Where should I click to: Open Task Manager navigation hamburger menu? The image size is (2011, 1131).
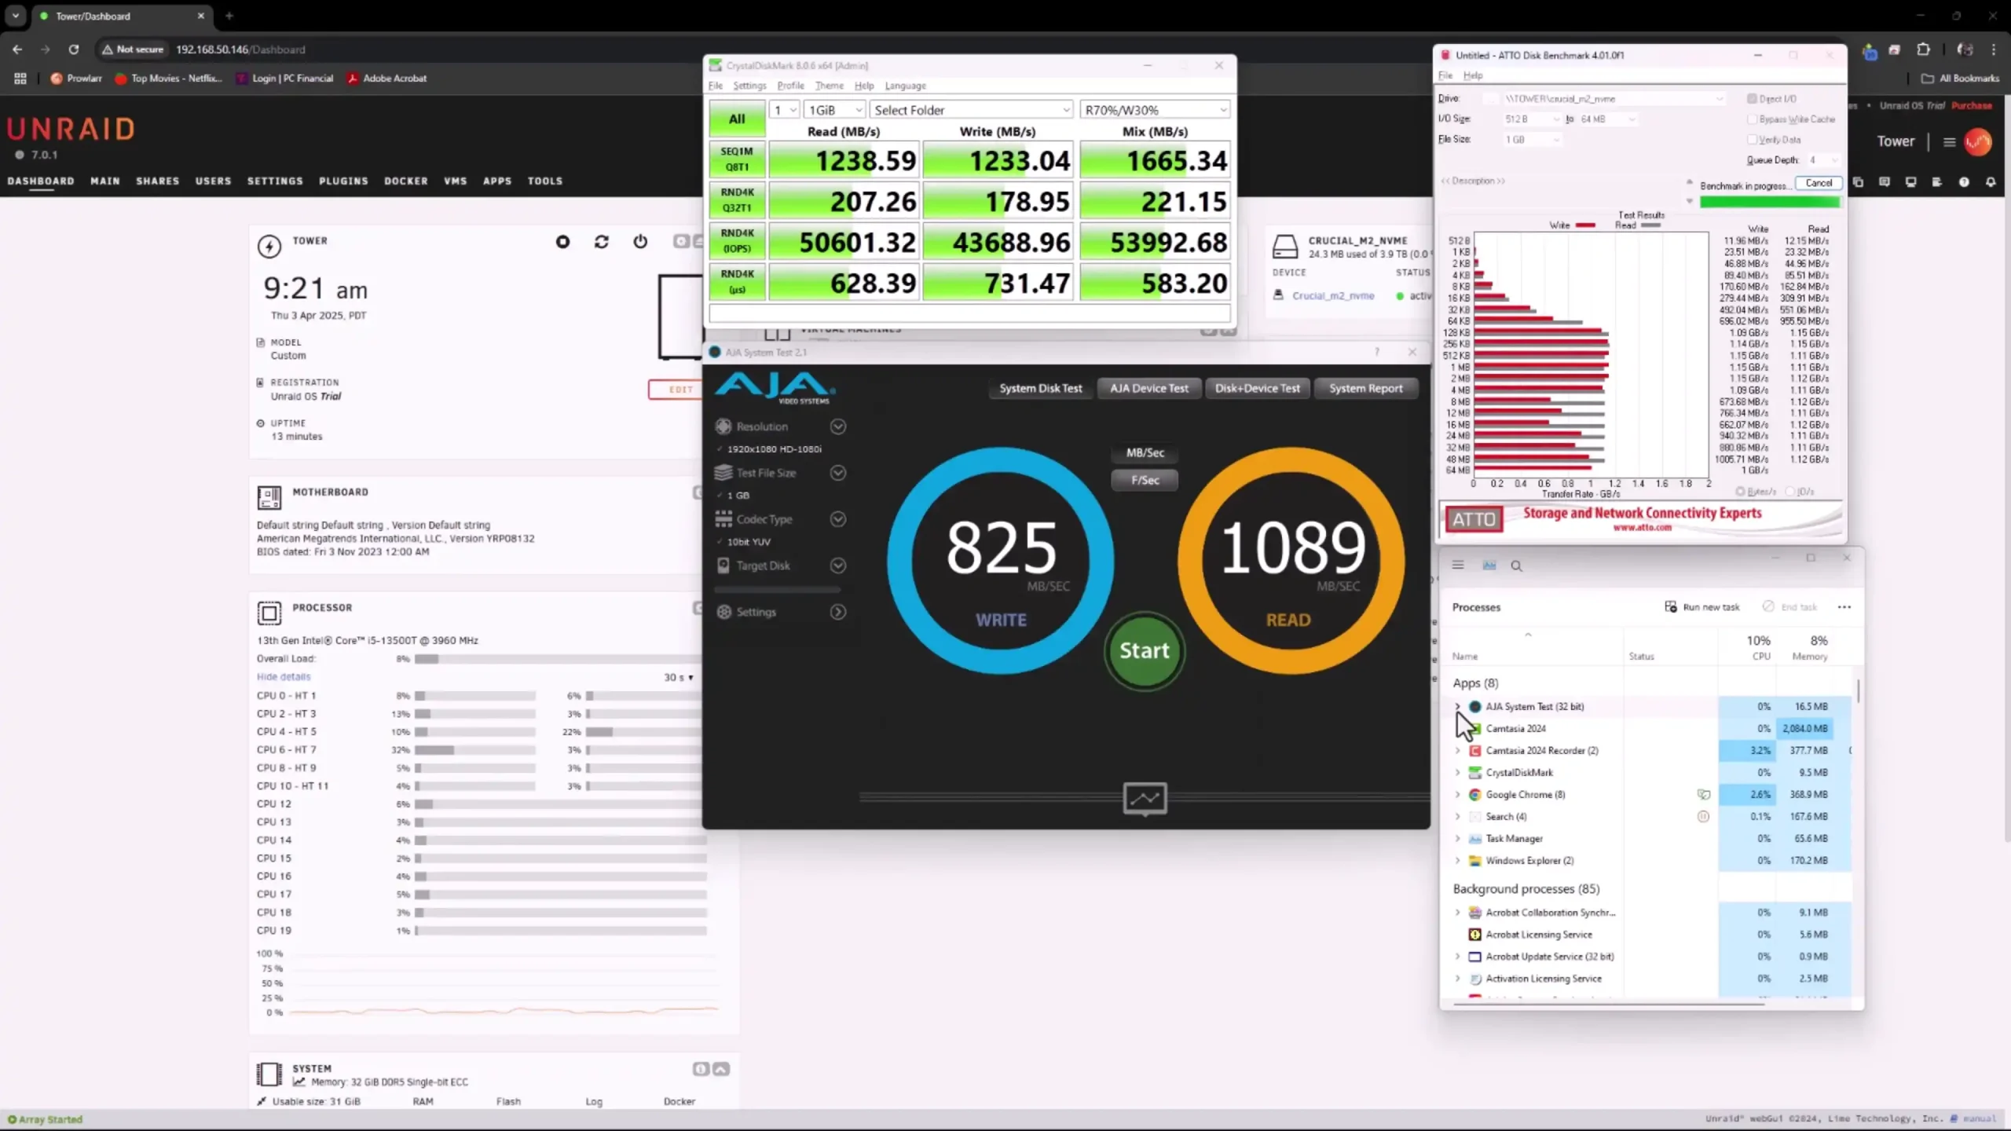coord(1458,565)
